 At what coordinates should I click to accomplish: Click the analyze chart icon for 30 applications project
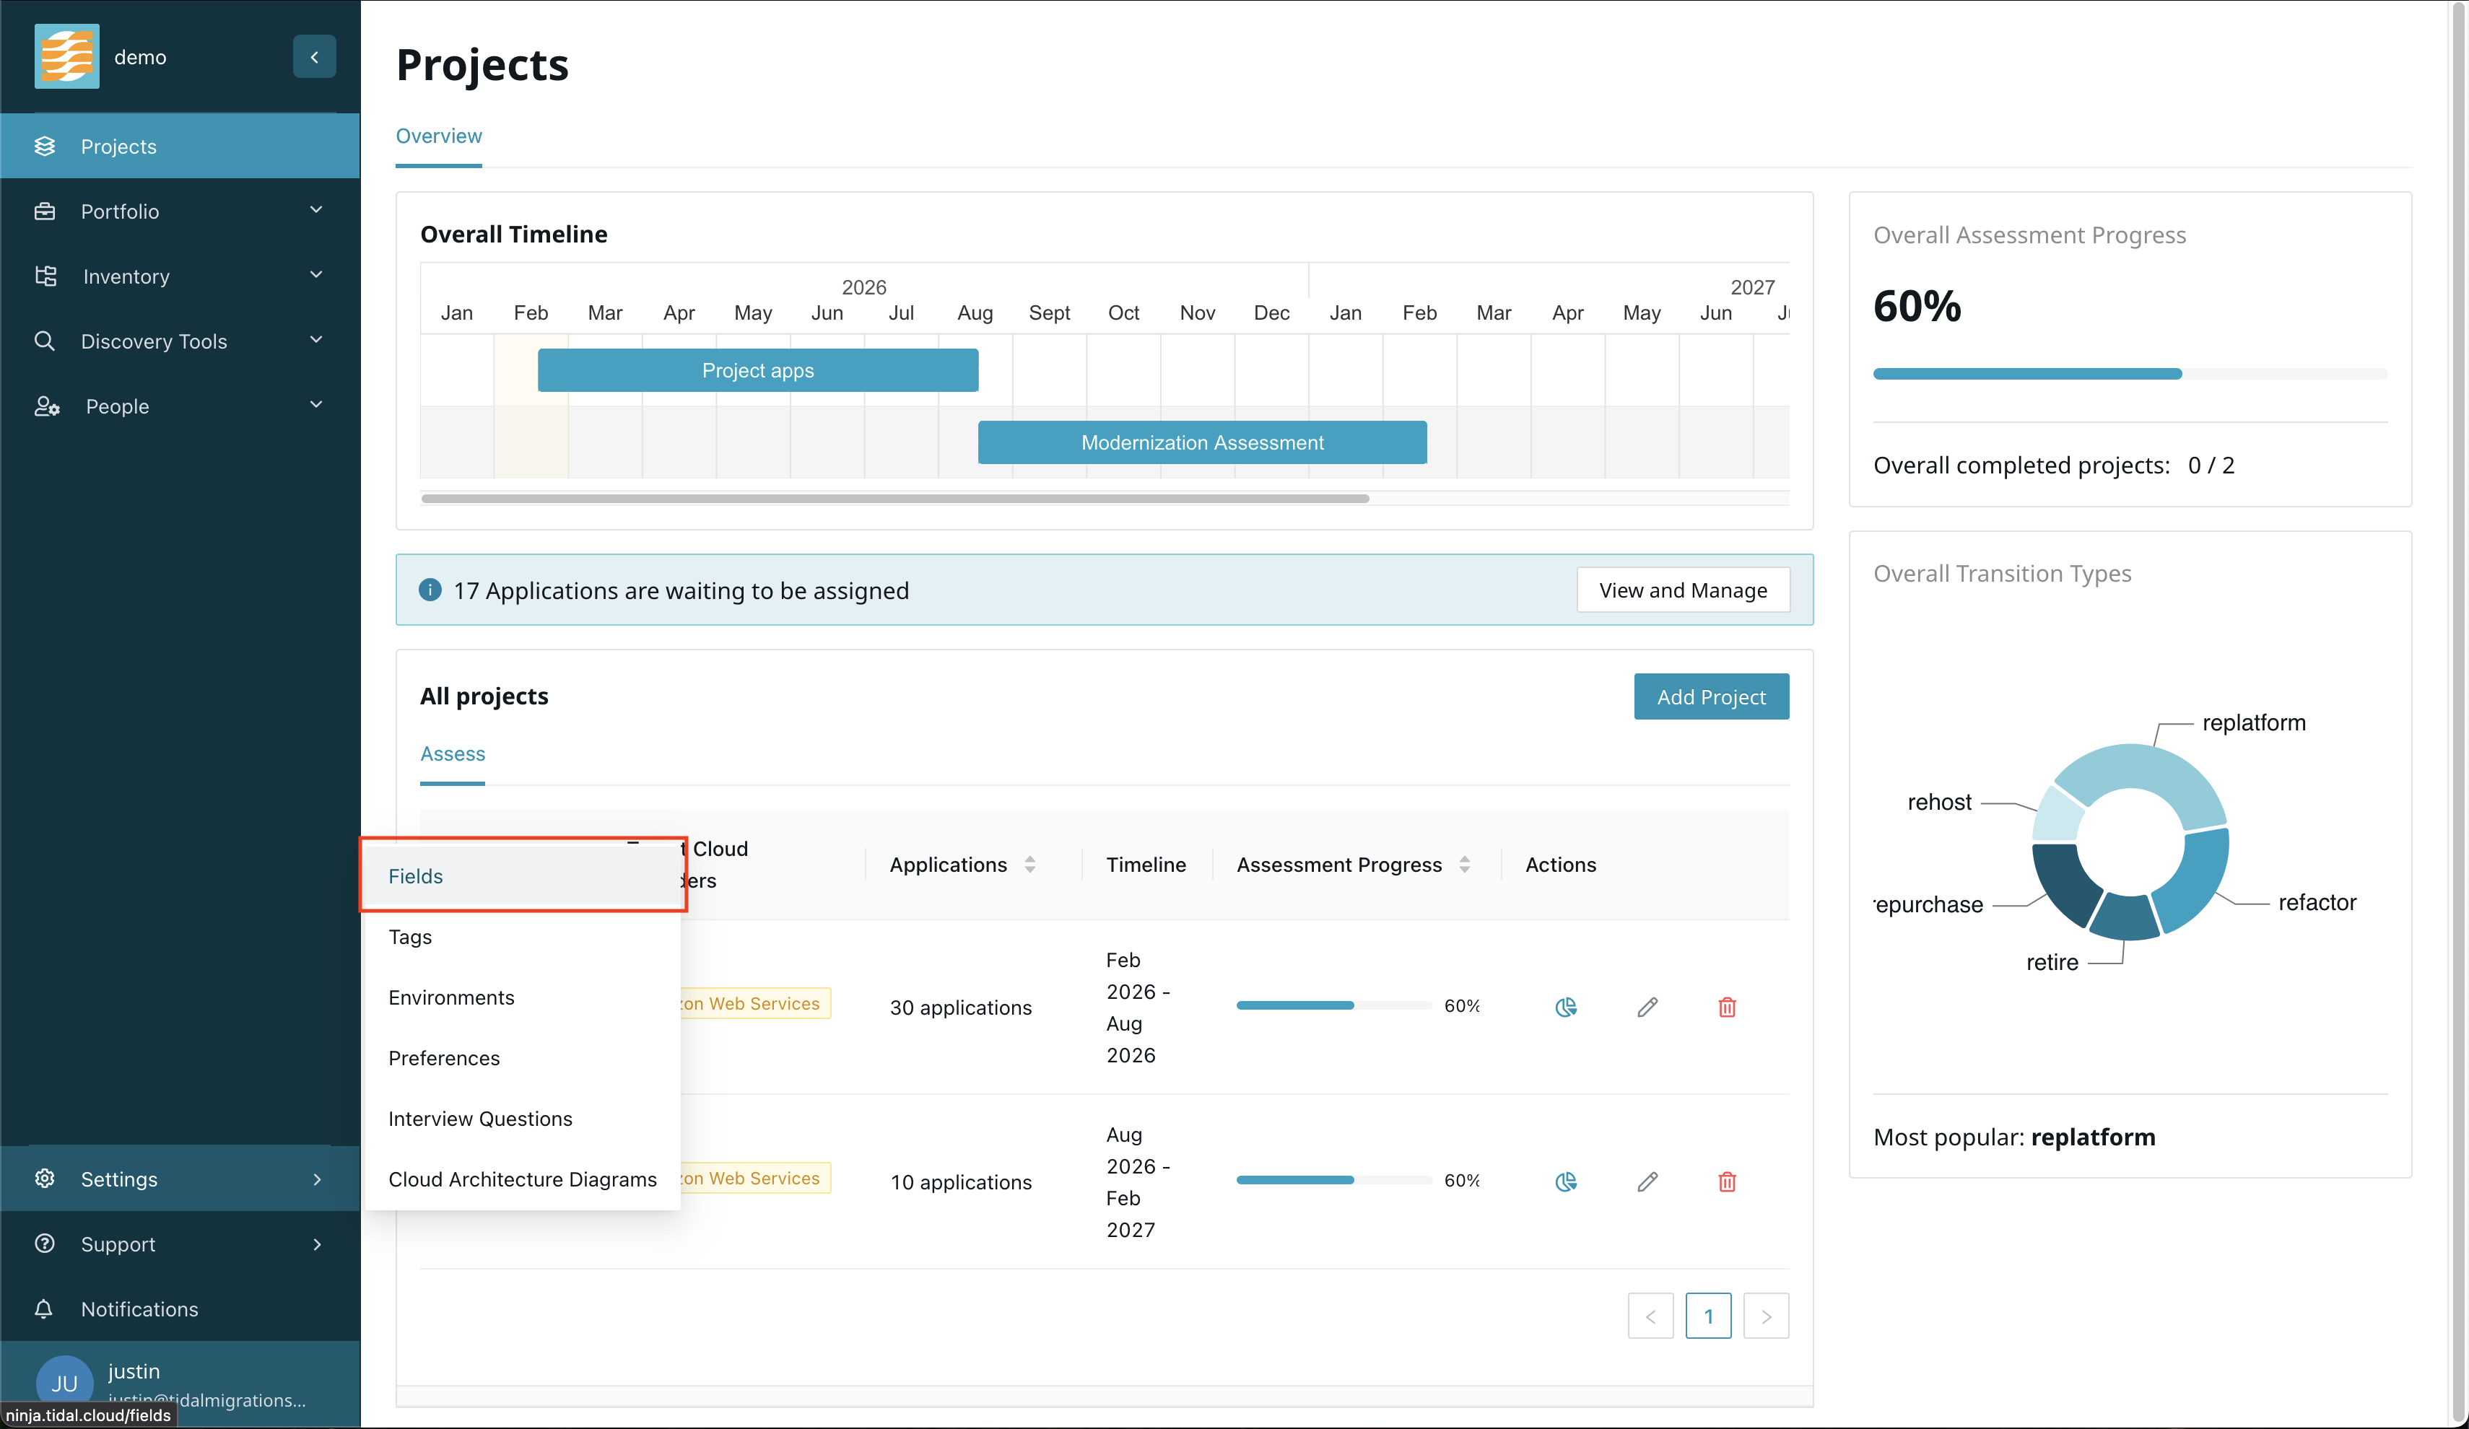click(1566, 1007)
